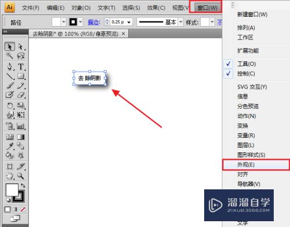
Task: Select the Warp tool
Action: (x=10, y=115)
